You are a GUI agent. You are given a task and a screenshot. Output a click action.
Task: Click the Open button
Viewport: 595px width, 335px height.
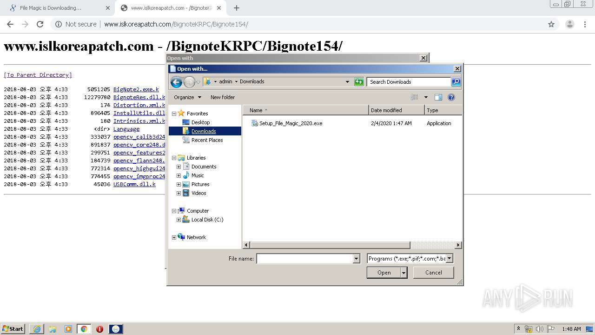tap(383, 273)
